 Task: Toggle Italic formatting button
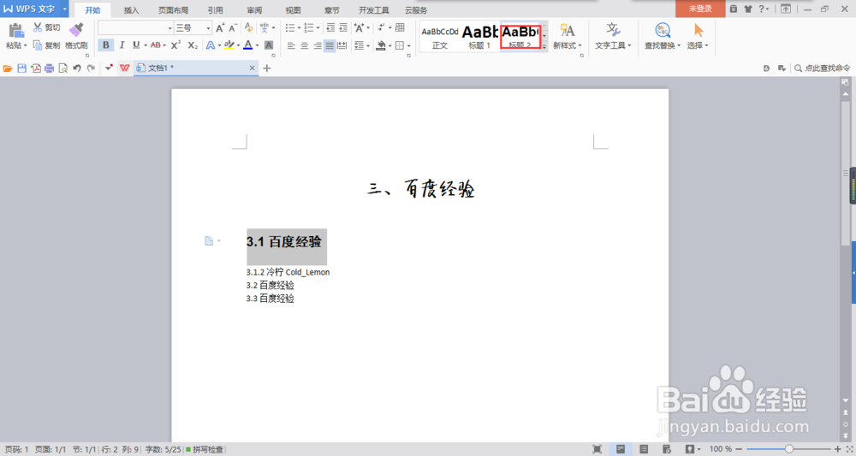coord(122,45)
